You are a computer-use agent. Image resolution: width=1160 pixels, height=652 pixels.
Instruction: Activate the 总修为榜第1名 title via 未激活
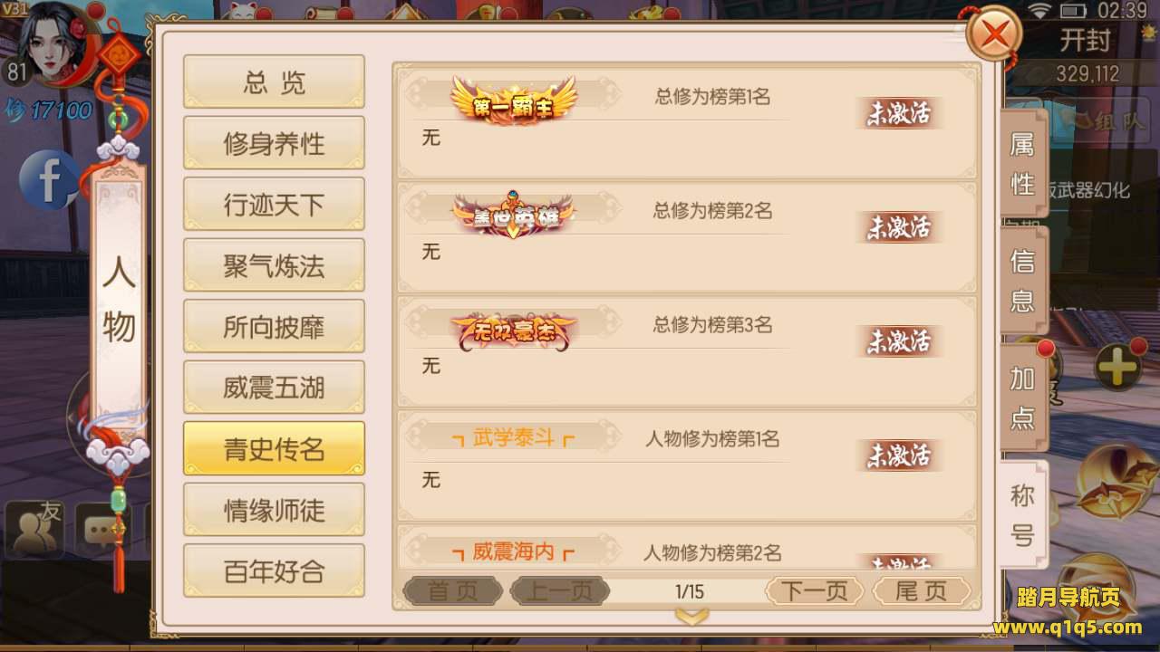click(898, 113)
